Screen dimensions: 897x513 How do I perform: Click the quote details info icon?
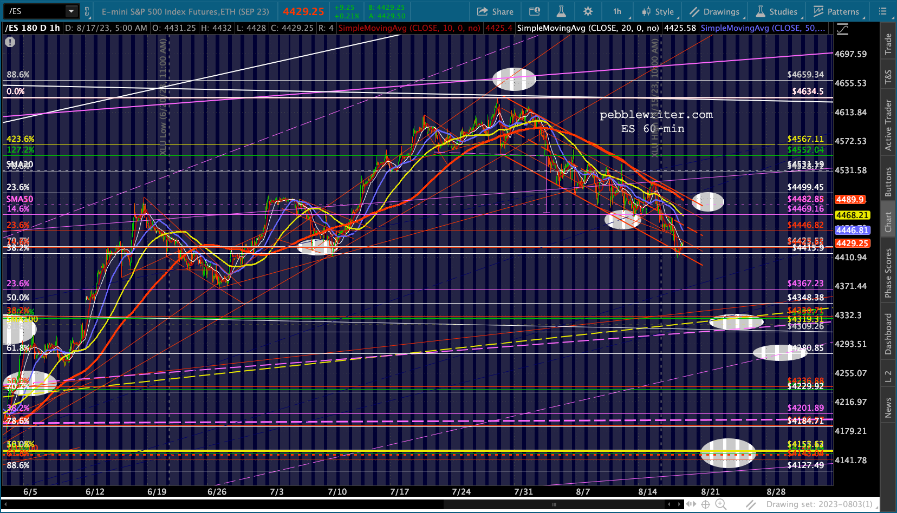click(x=534, y=11)
